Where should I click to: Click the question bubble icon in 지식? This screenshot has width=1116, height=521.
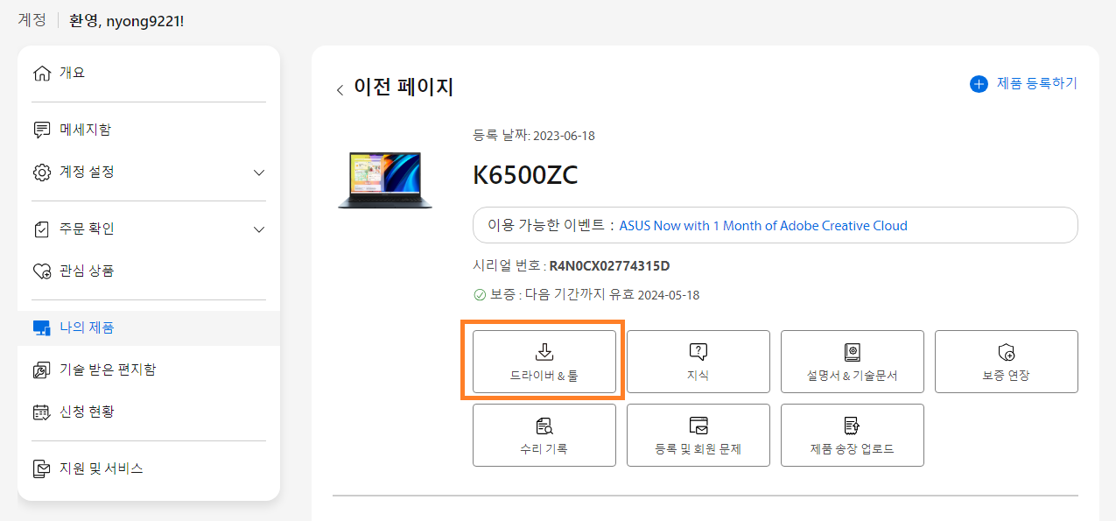pyautogui.click(x=698, y=352)
